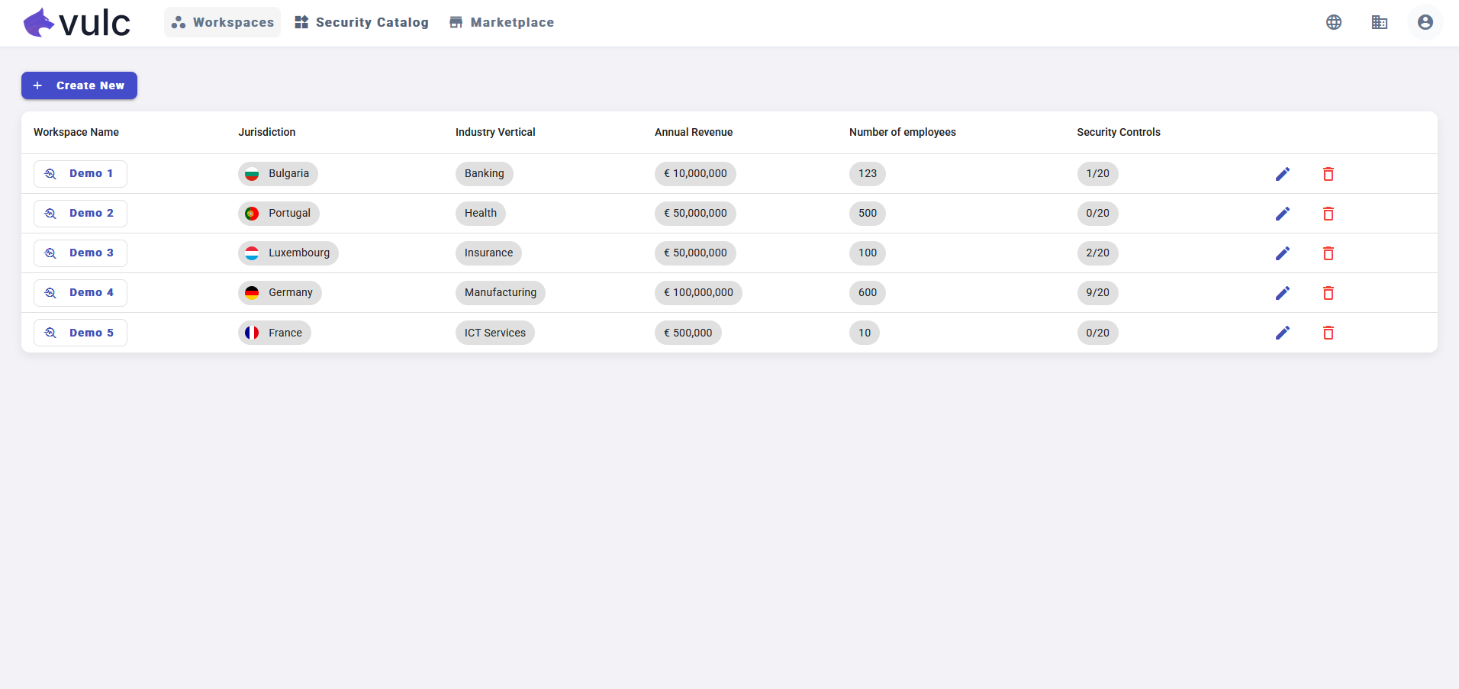1459x689 pixels.
Task: Open the Marketplace section
Action: click(501, 22)
